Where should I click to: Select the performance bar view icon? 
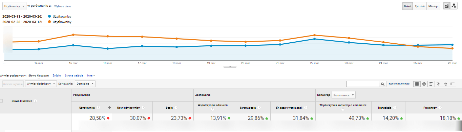[431, 84]
